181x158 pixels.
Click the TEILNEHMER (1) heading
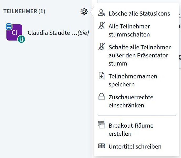24,11
